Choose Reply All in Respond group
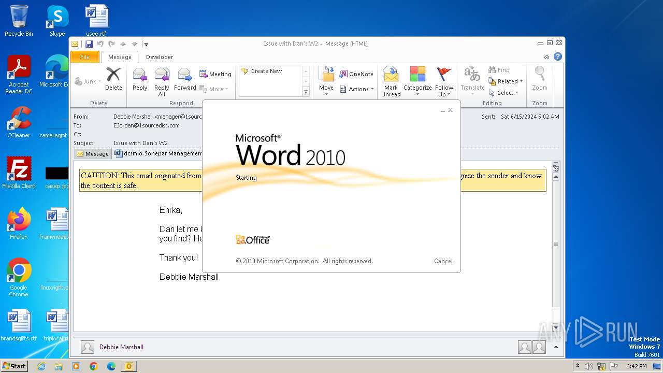663x373 pixels. (x=162, y=82)
